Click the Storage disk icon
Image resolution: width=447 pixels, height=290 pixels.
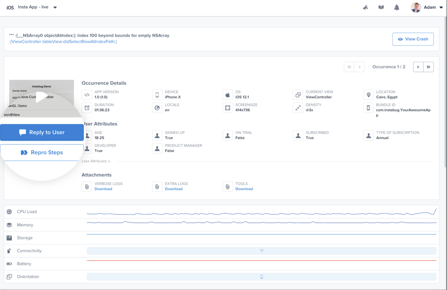[x=9, y=238]
